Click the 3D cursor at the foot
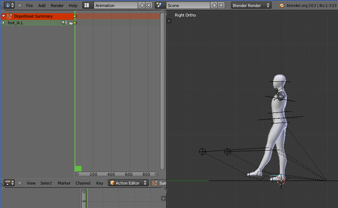This screenshot has height=208, width=338. pyautogui.click(x=281, y=181)
